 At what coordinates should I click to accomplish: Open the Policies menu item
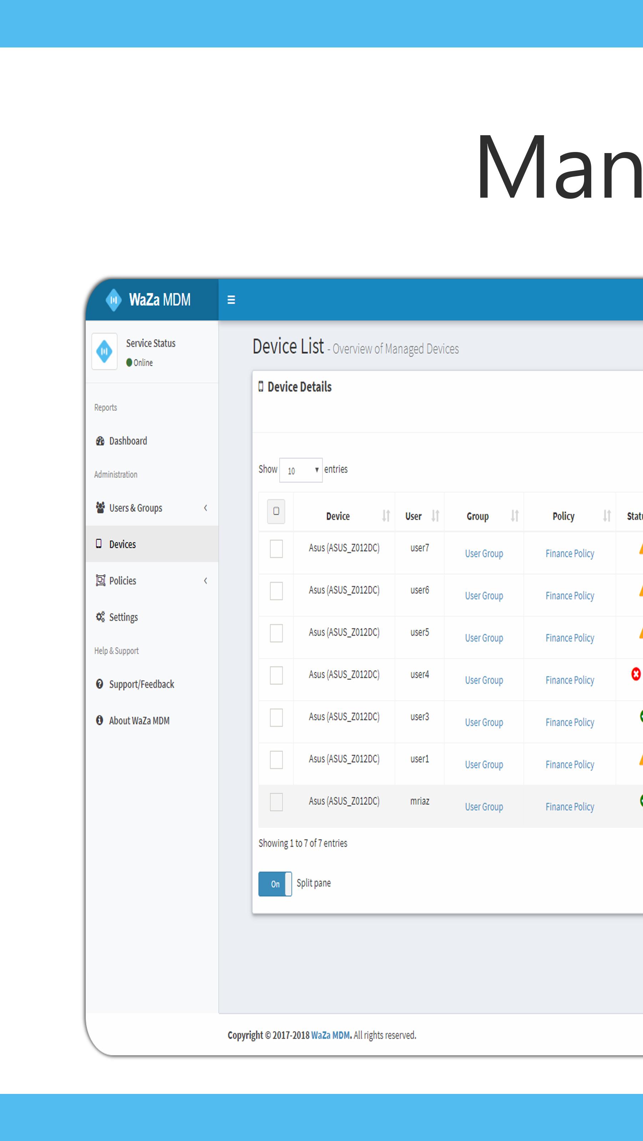[152, 580]
